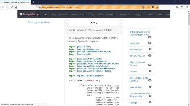
Task: Go to next question arrow right of XML
Action: (121, 23)
